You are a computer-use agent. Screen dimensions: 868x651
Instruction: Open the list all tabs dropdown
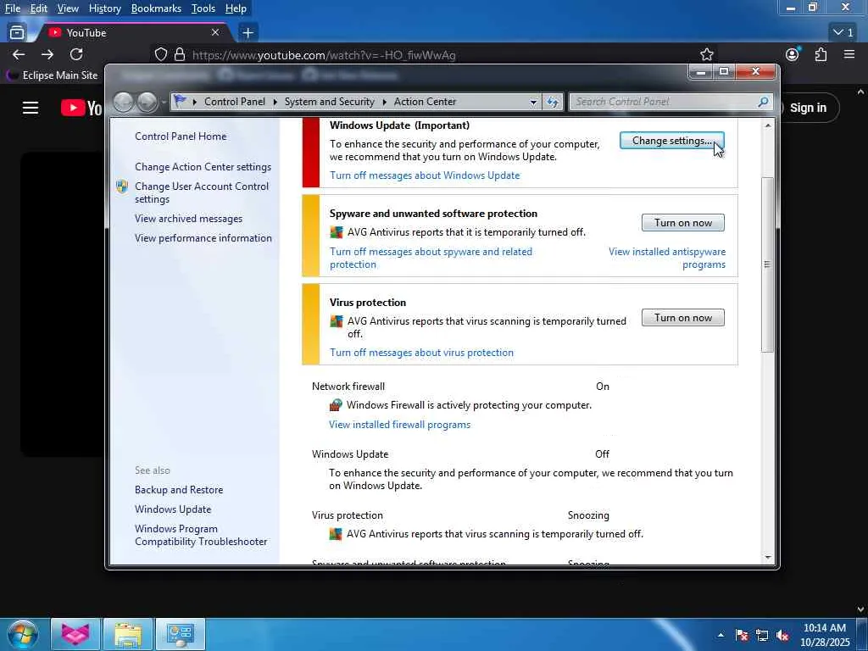pos(843,33)
